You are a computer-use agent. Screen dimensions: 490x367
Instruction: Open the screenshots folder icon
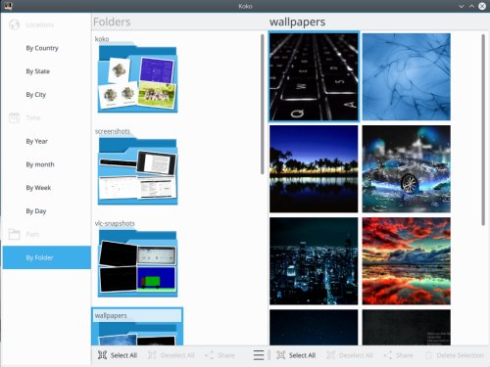click(137, 170)
